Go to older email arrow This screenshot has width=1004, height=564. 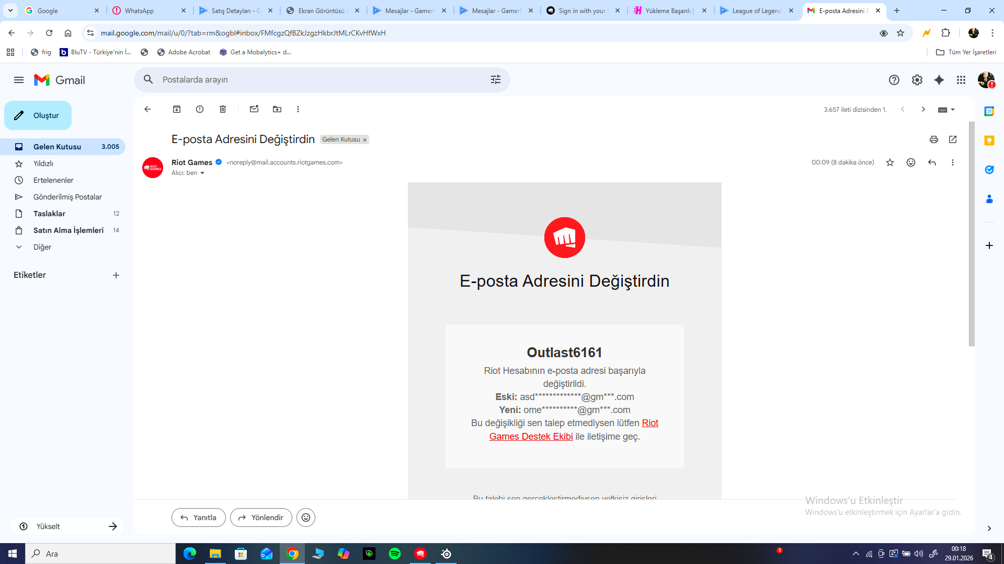tap(923, 109)
